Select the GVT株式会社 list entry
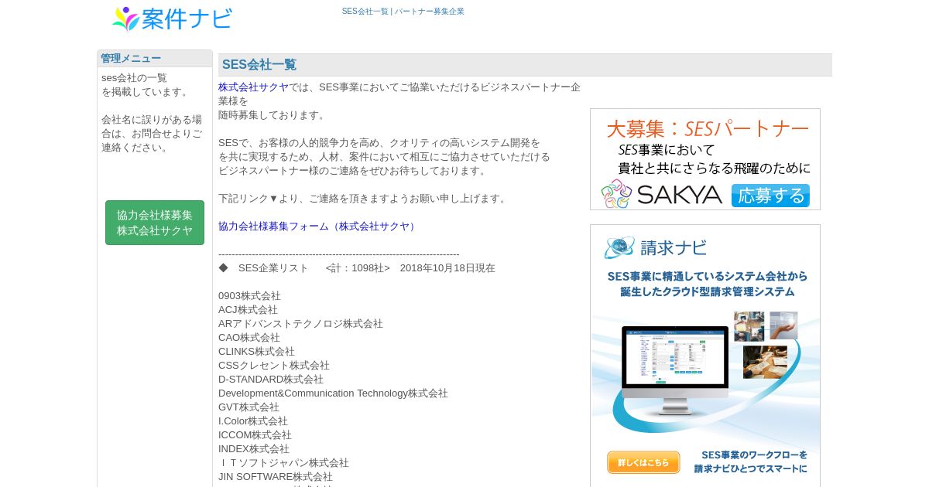The width and height of the screenshot is (929, 487). (x=249, y=407)
